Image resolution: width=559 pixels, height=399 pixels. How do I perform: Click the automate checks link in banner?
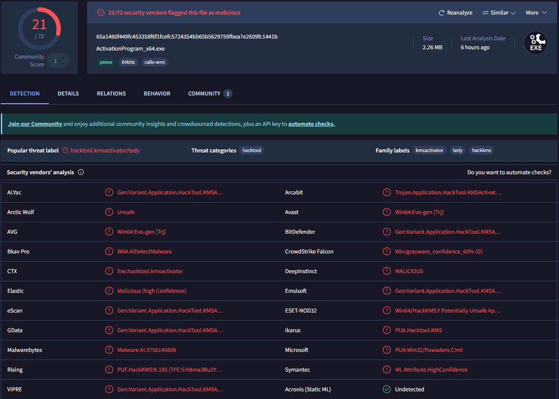[311, 124]
